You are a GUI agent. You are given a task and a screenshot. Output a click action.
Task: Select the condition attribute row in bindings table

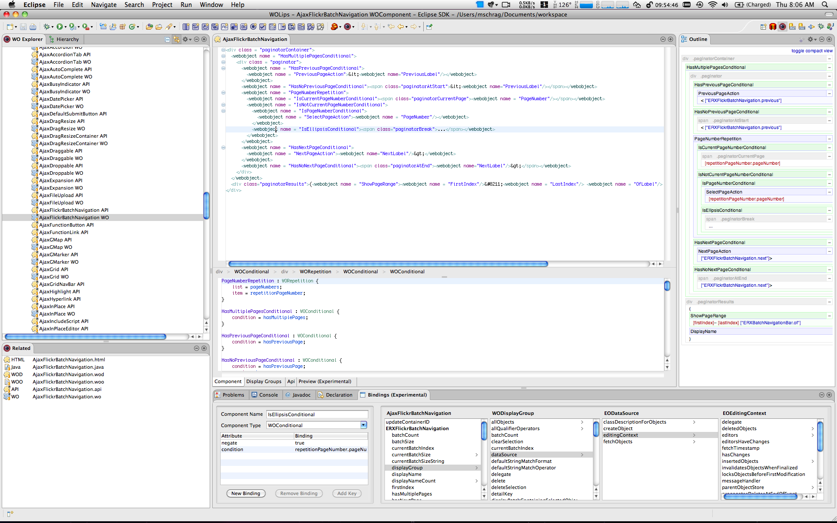pos(294,449)
